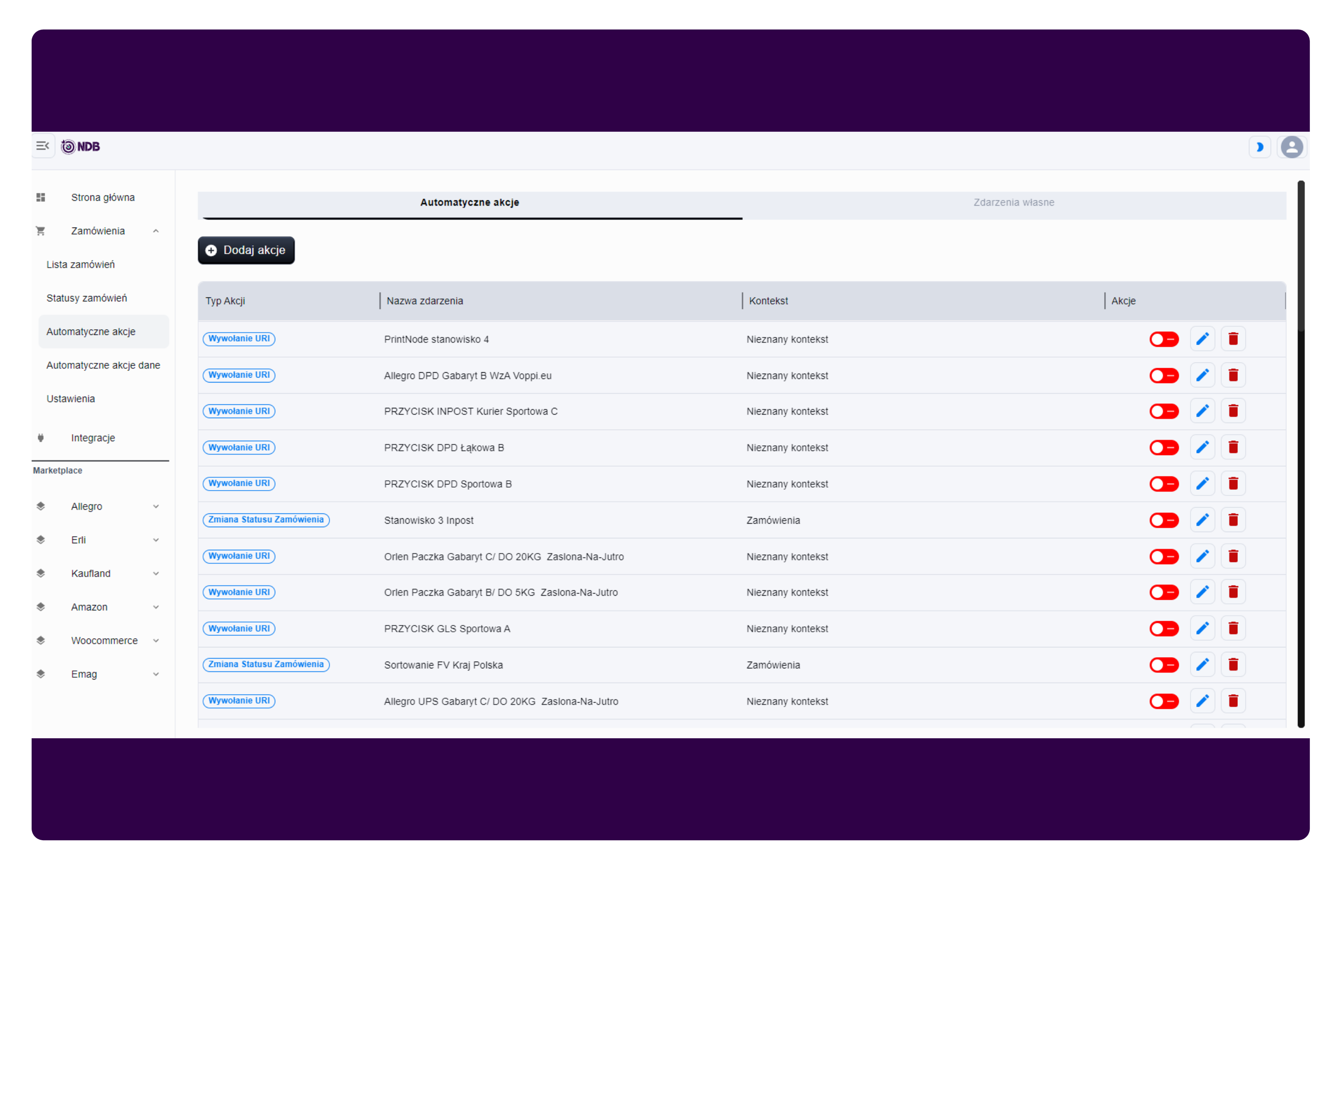Toggle Stanowisko 3 Inpost switch
The width and height of the screenshot is (1342, 1098).
click(x=1163, y=520)
